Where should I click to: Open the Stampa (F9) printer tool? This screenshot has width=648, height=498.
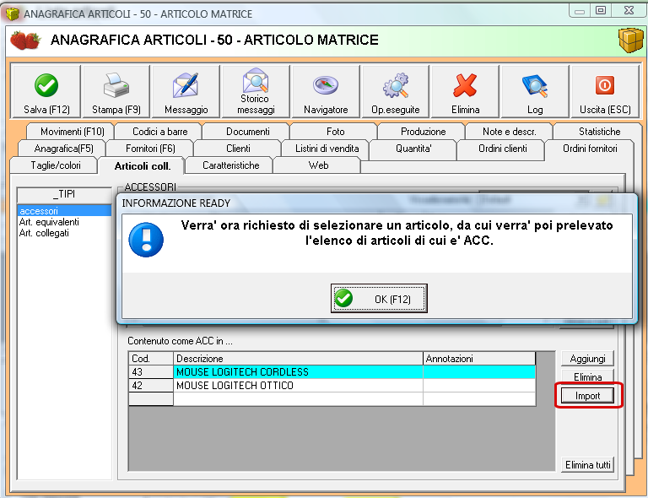116,92
